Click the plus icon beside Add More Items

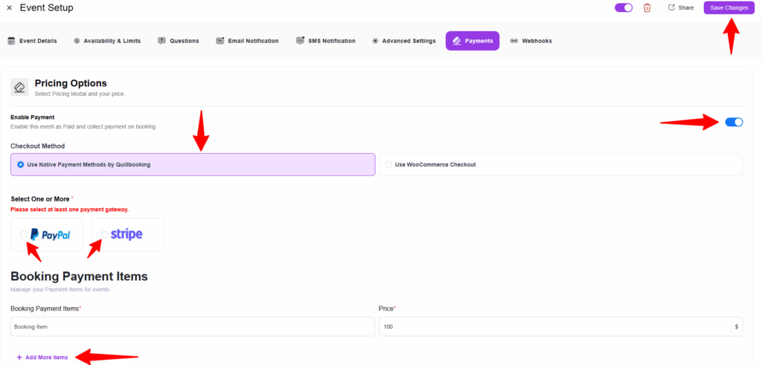[x=19, y=358]
